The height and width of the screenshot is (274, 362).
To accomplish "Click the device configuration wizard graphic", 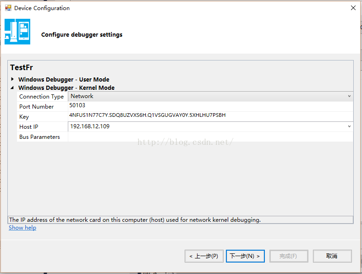I will [x=17, y=32].
